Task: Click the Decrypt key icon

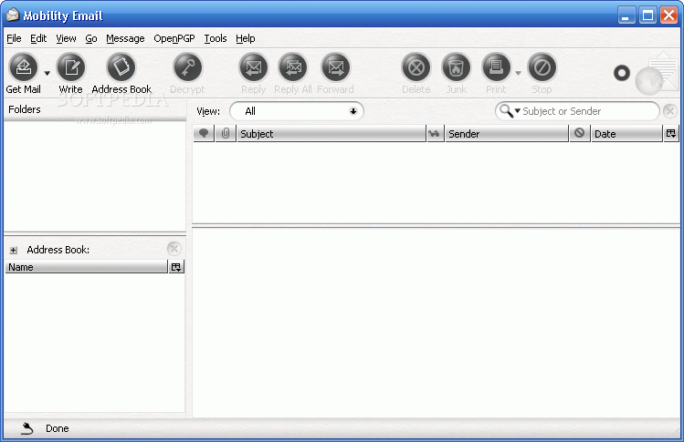Action: (187, 67)
